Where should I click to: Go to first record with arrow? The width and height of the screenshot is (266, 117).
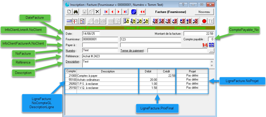(106, 12)
